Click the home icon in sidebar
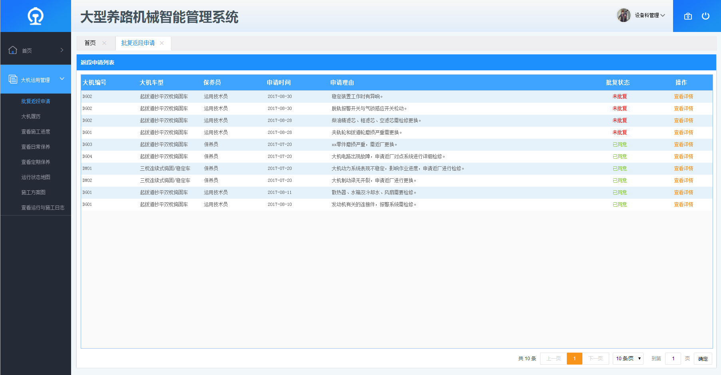 13,50
